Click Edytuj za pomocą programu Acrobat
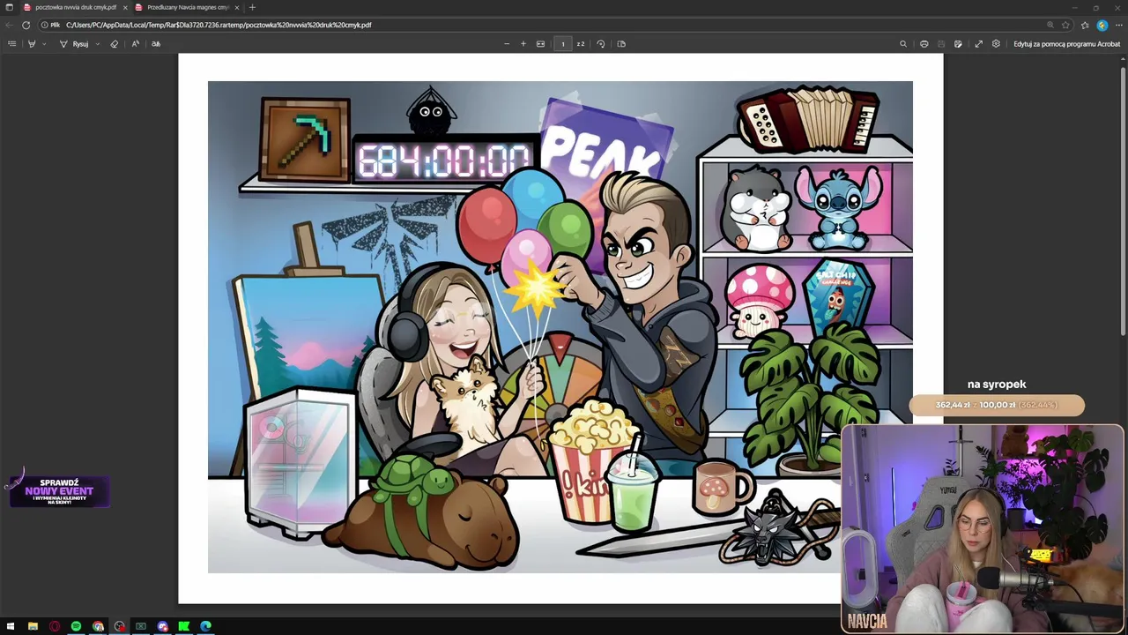1128x635 pixels. (x=1066, y=44)
